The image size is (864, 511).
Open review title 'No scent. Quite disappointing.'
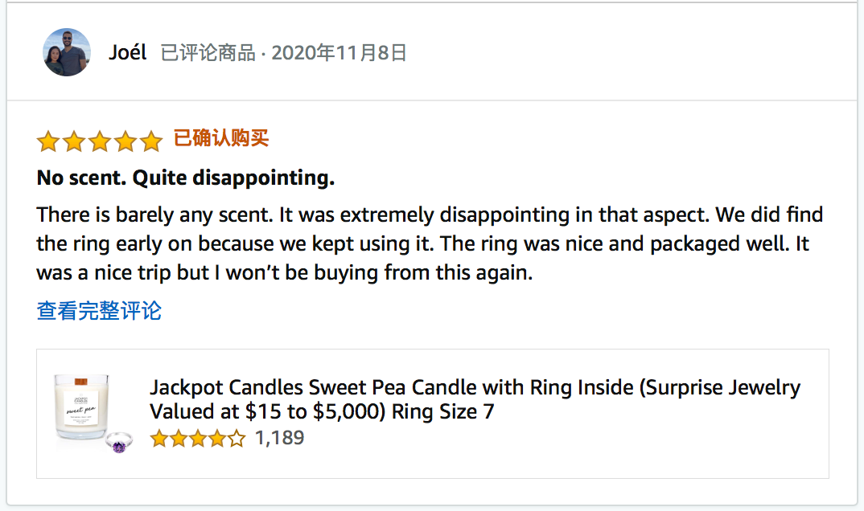point(186,178)
